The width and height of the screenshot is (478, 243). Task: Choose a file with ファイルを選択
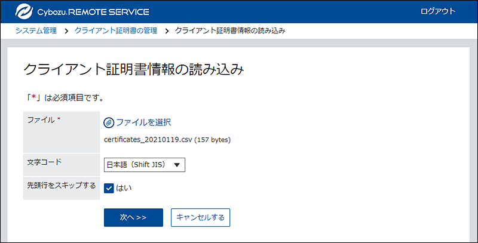point(143,122)
